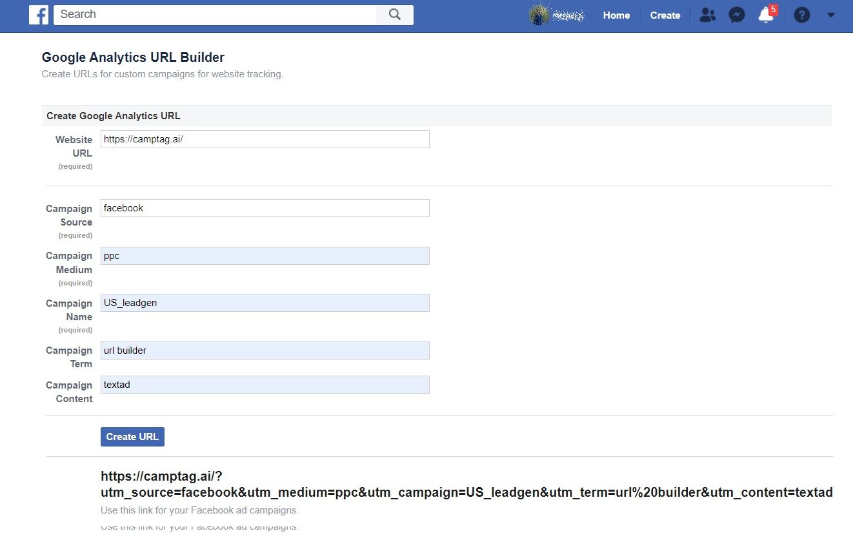Check the notifications bell with 5 alerts
The image size is (853, 538).
pos(766,15)
